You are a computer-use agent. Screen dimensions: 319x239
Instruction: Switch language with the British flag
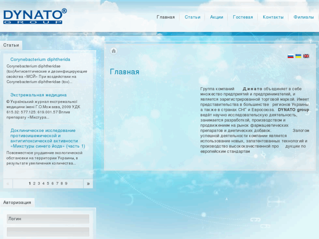(x=306, y=56)
